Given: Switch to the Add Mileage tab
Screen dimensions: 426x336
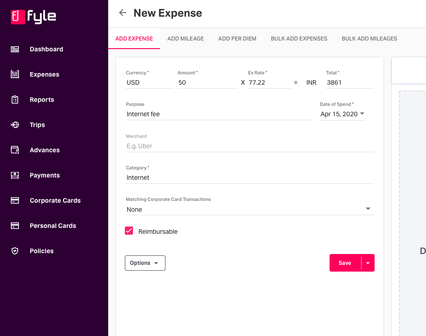Looking at the screenshot, I should (x=186, y=39).
